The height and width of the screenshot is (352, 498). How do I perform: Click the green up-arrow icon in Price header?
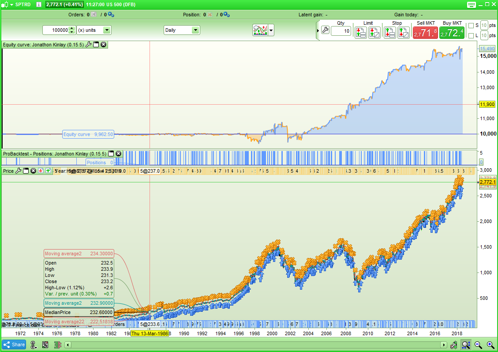pos(48,171)
